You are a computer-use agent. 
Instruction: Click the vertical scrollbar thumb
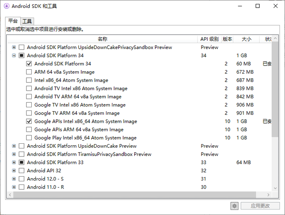275,89
